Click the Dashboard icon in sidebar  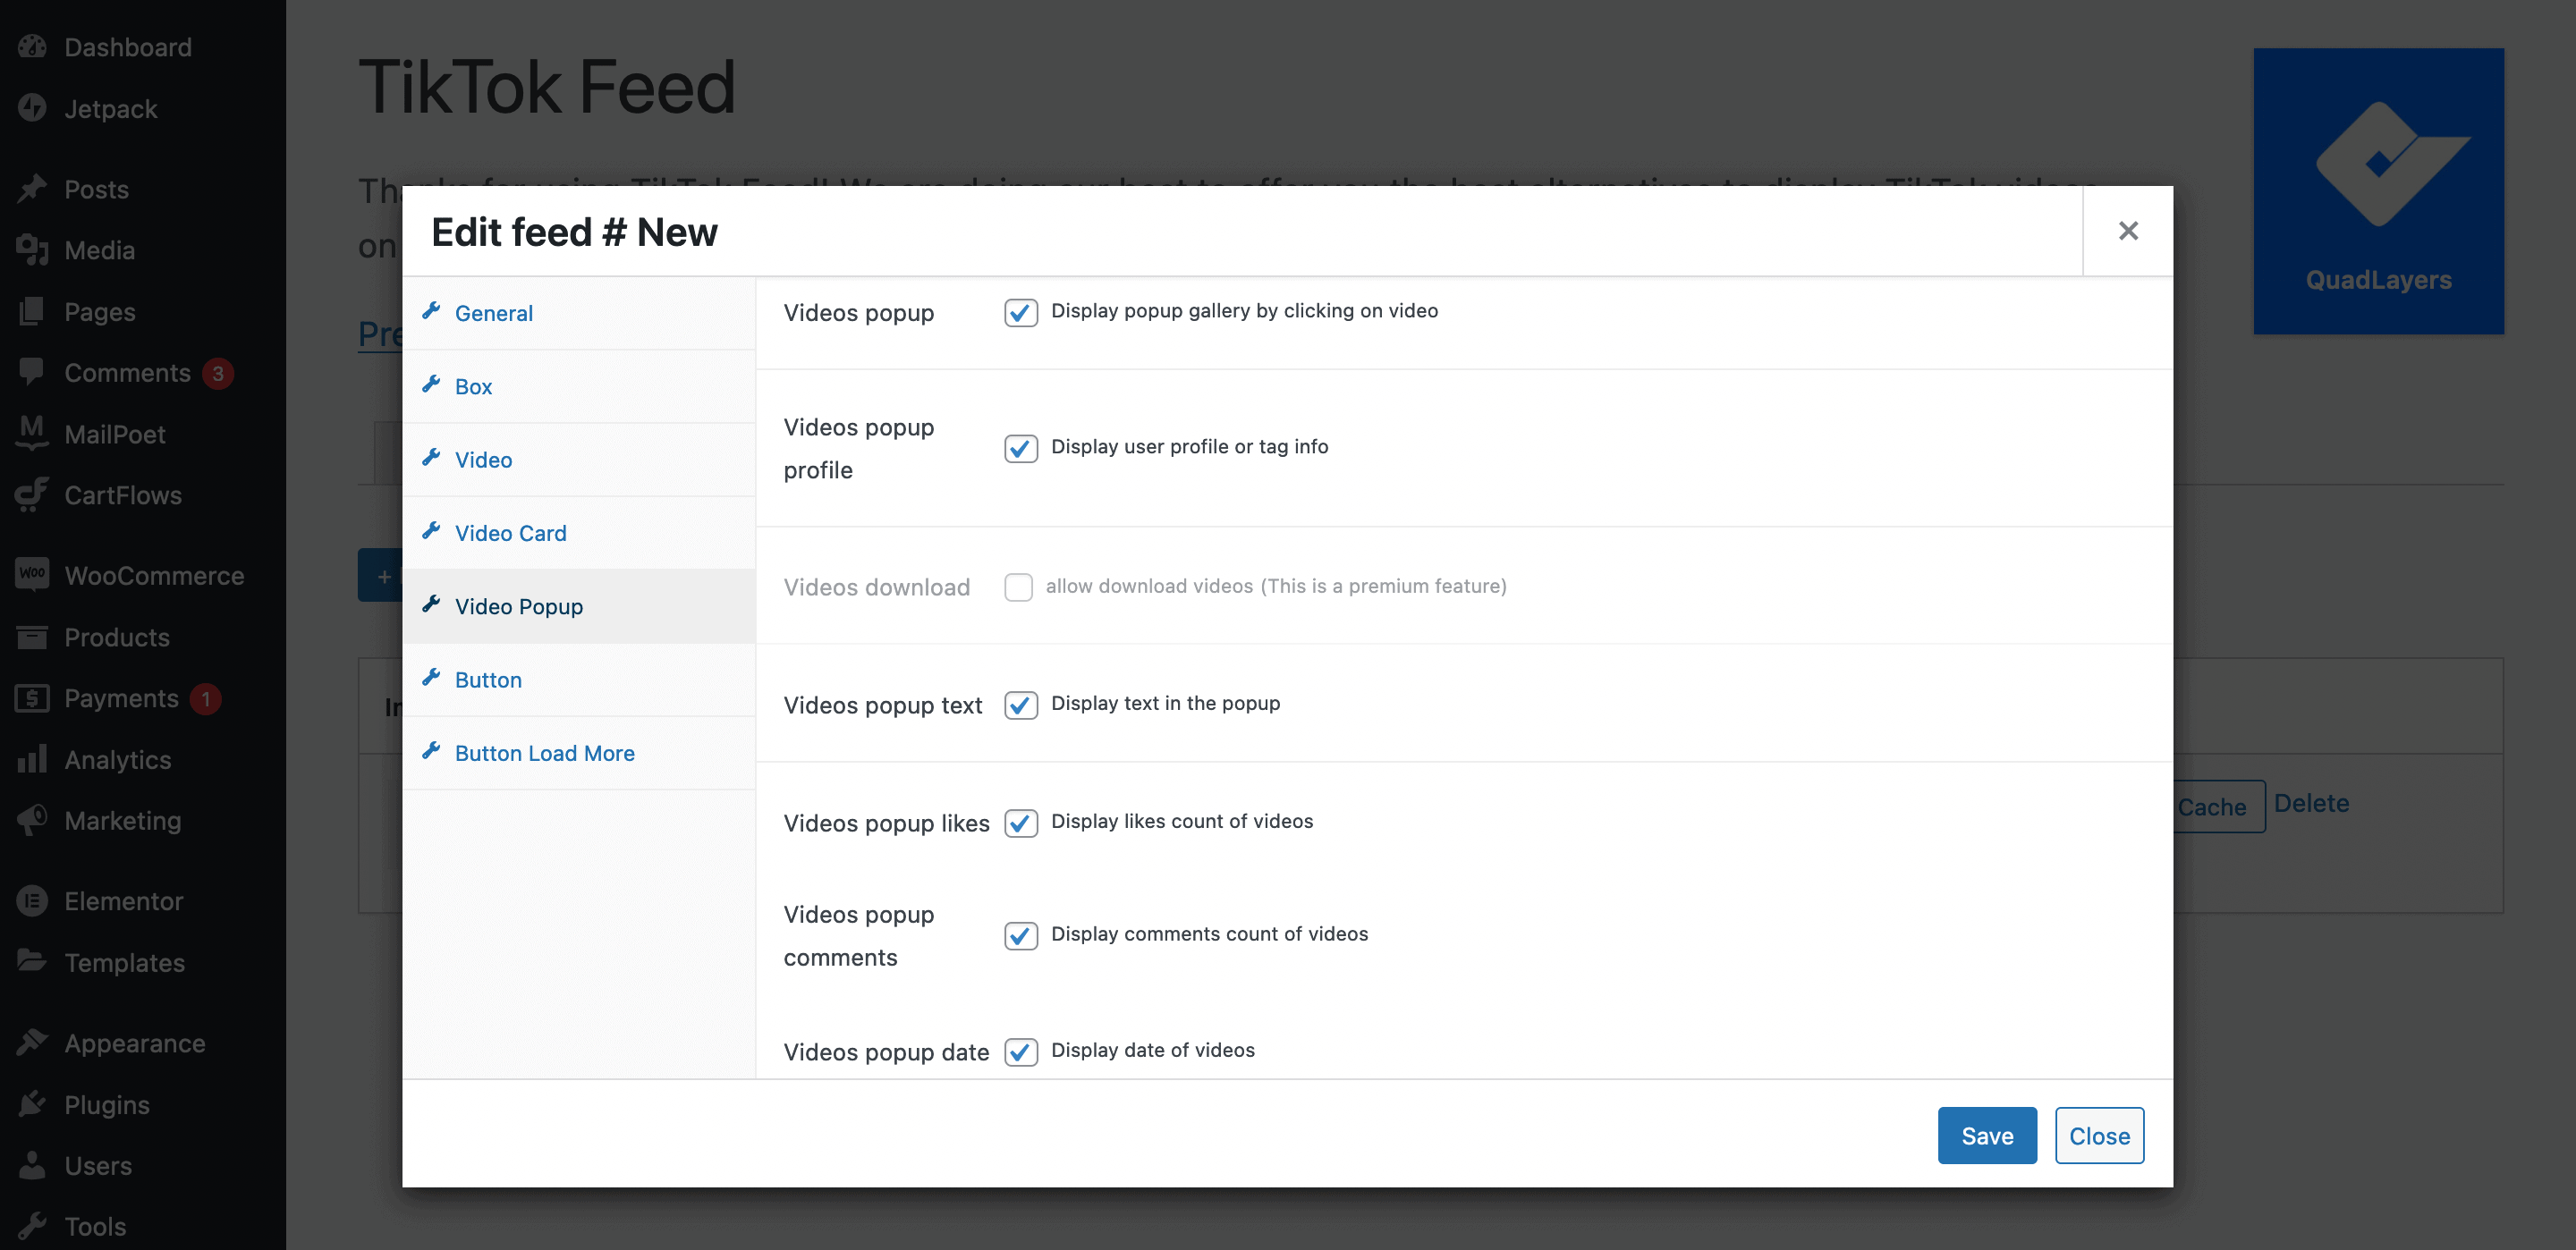pos(35,46)
